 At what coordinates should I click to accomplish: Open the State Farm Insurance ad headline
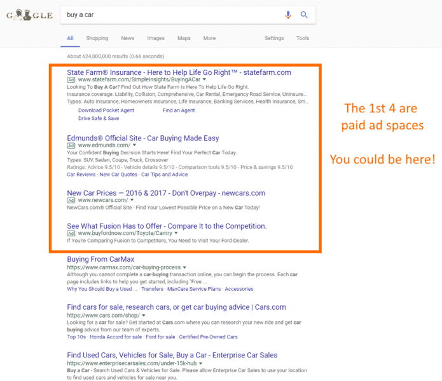pos(179,72)
